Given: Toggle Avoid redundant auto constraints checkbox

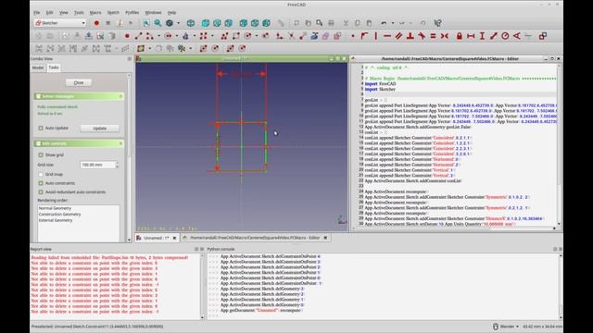Looking at the screenshot, I should click(x=41, y=192).
